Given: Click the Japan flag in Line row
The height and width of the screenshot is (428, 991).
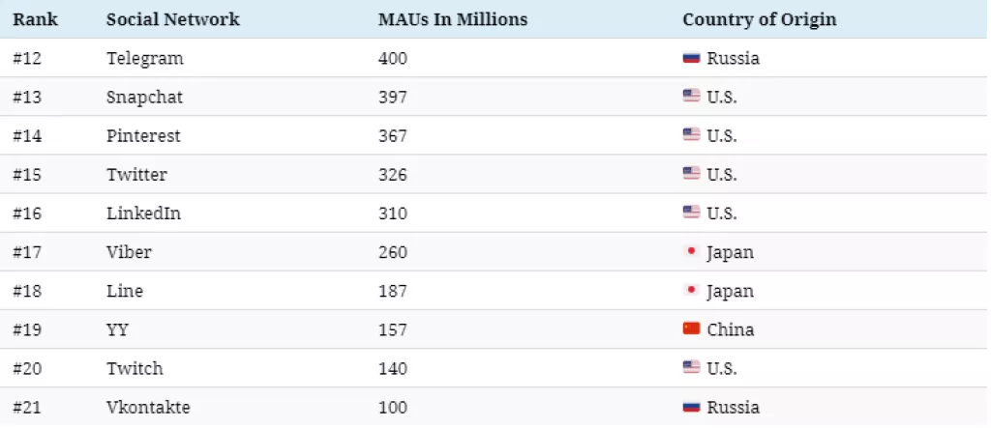Looking at the screenshot, I should pyautogui.click(x=691, y=291).
